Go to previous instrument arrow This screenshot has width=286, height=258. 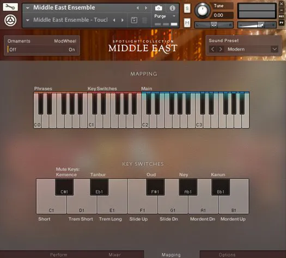point(138,8)
